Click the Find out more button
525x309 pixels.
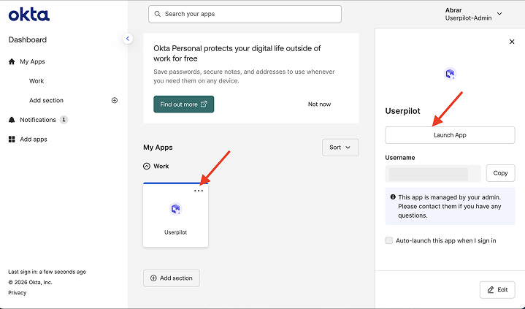183,104
